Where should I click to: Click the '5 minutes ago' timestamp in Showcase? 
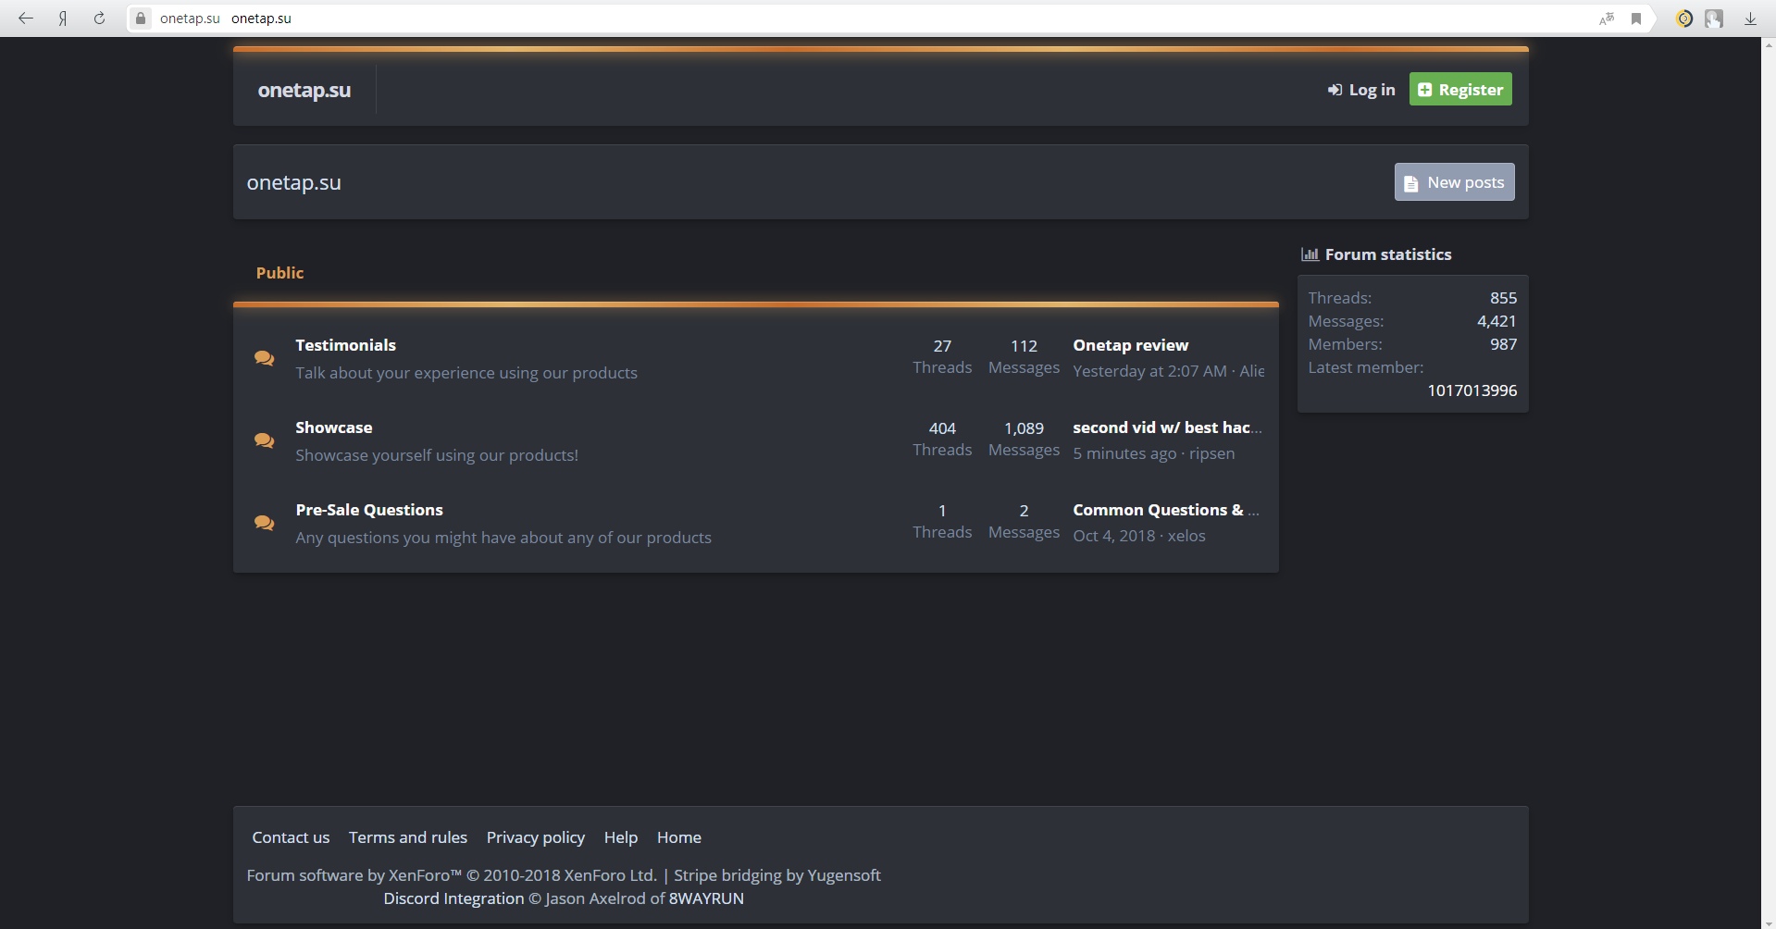pos(1124,453)
